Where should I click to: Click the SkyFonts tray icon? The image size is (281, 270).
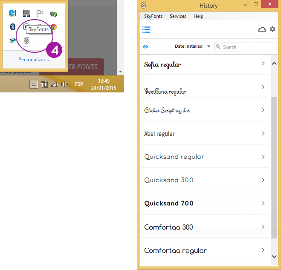26,40
